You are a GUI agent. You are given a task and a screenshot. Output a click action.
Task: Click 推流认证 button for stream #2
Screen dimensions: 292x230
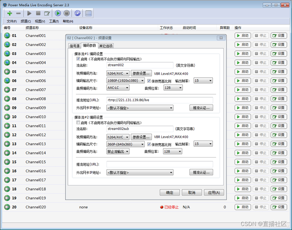pyautogui.click(x=201, y=172)
